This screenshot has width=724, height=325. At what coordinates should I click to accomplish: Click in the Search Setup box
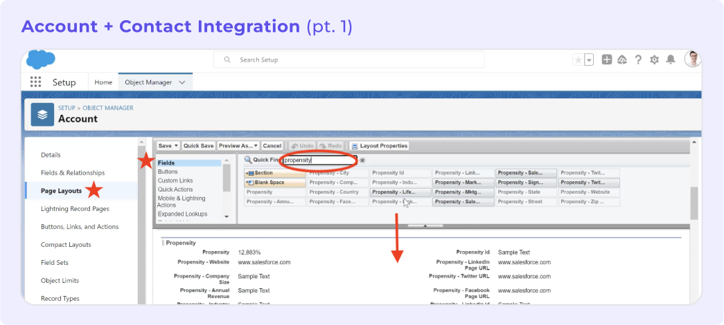coord(349,60)
